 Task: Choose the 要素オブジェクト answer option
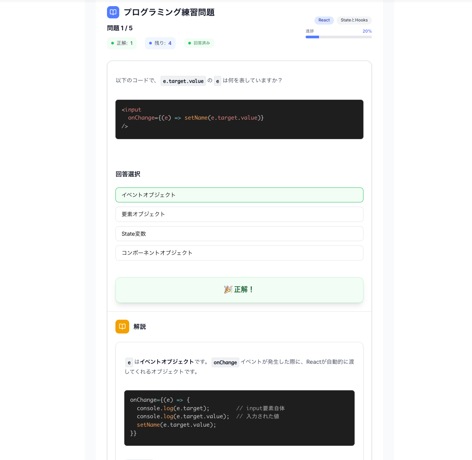(239, 214)
